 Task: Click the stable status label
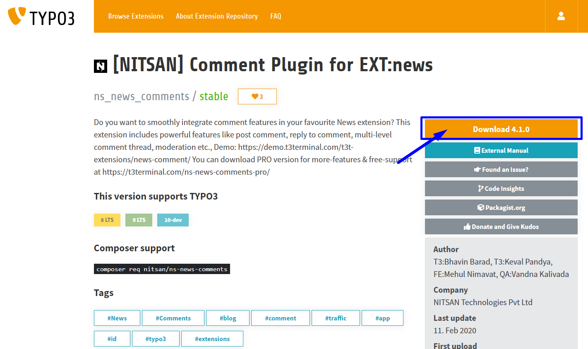coord(214,96)
